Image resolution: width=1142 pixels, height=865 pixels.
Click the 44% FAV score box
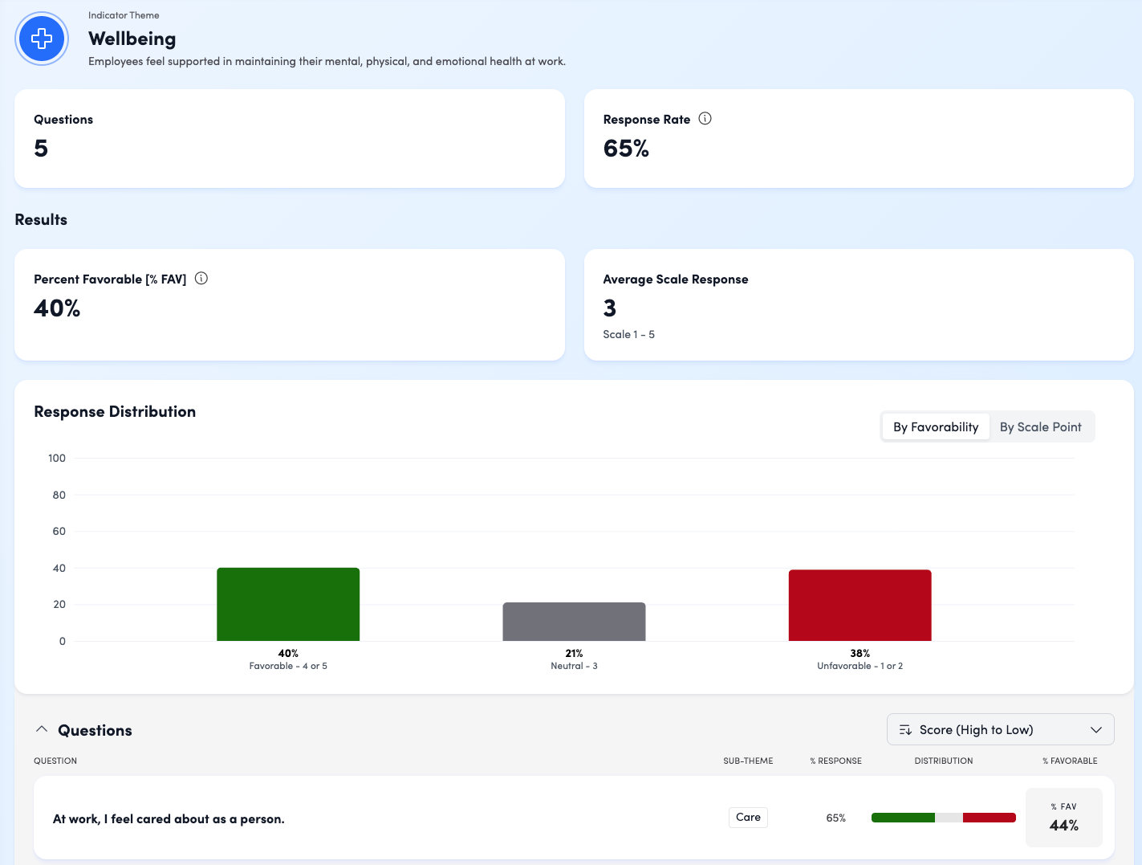click(x=1063, y=818)
